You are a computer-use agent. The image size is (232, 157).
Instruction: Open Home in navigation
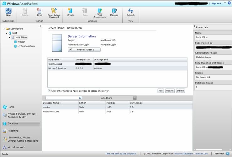(x=11, y=107)
